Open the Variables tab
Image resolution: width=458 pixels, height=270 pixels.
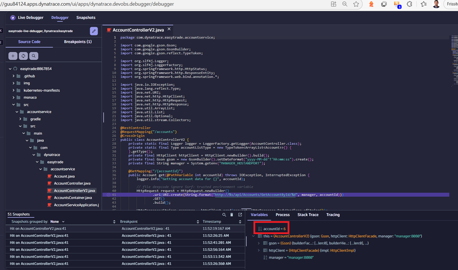click(259, 215)
